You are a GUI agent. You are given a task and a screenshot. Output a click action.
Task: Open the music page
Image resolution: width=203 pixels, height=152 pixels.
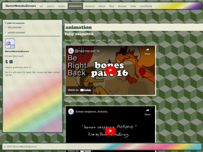click(62, 6)
